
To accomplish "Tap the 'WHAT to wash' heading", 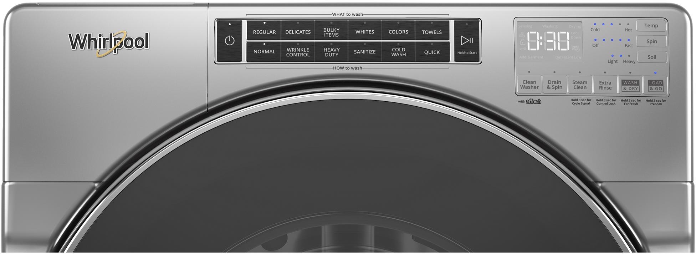I will coord(347,14).
